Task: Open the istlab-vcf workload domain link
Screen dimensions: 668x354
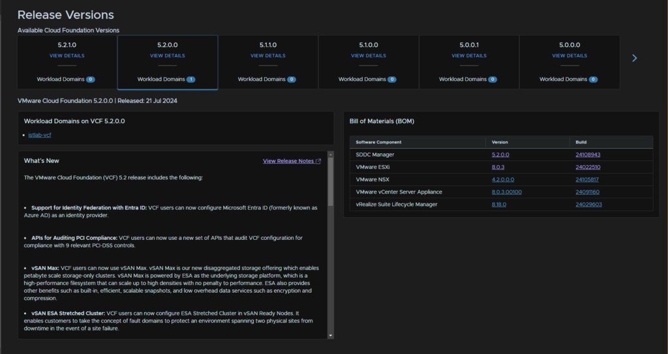Action: pos(40,135)
